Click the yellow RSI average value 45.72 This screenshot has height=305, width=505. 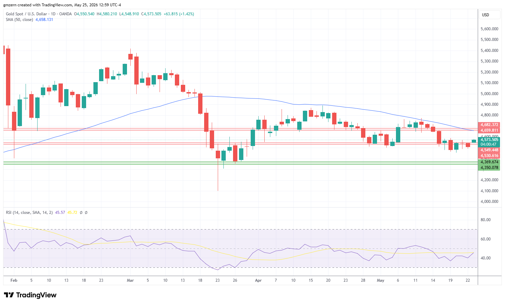pos(72,213)
